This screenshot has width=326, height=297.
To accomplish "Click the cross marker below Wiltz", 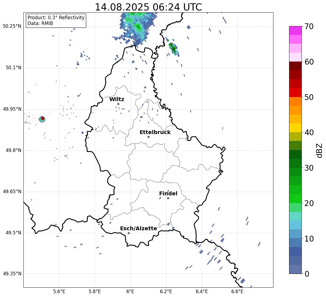I will pos(118,104).
